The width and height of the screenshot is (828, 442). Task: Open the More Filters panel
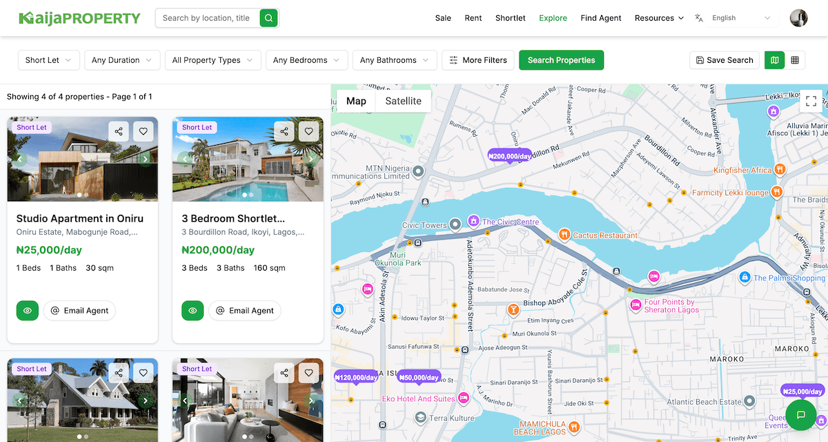pos(478,60)
